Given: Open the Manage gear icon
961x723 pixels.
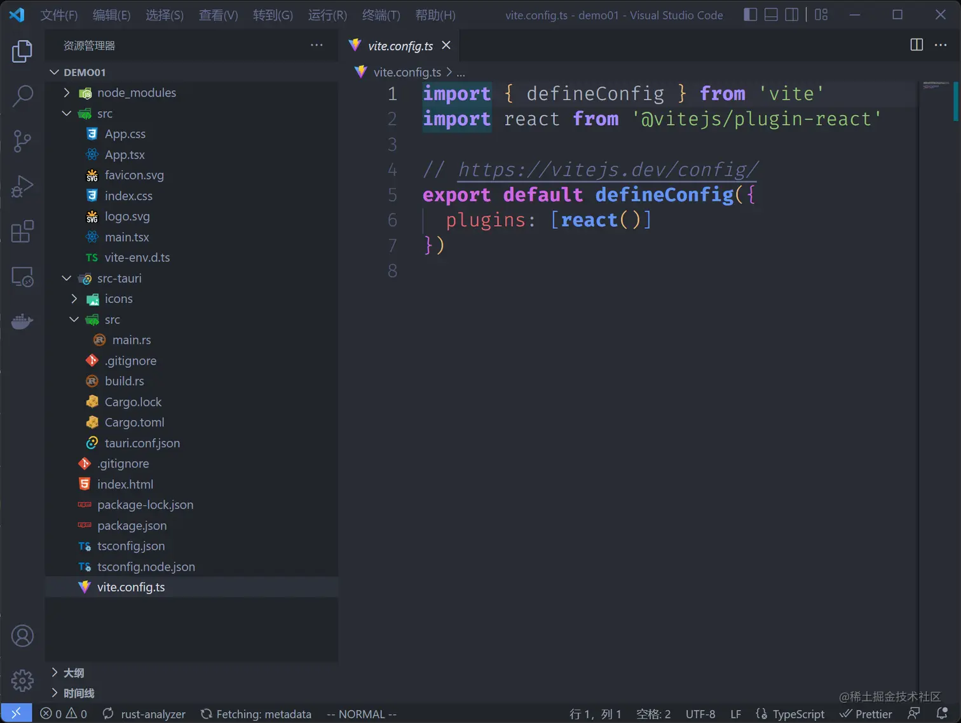Looking at the screenshot, I should pos(22,680).
